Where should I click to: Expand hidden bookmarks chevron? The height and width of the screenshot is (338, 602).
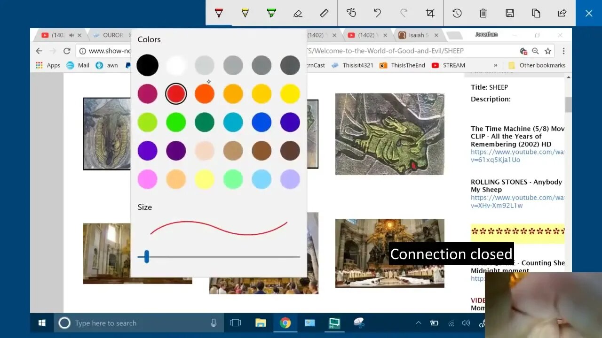[x=495, y=65]
